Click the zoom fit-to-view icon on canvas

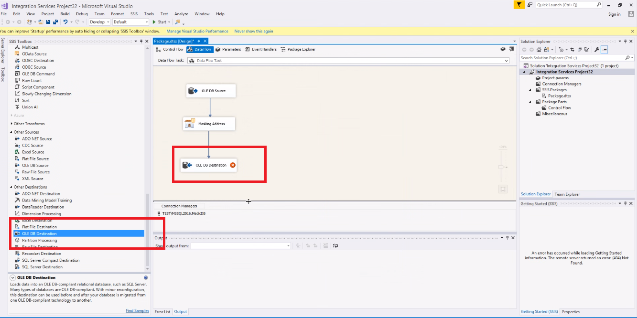503,189
